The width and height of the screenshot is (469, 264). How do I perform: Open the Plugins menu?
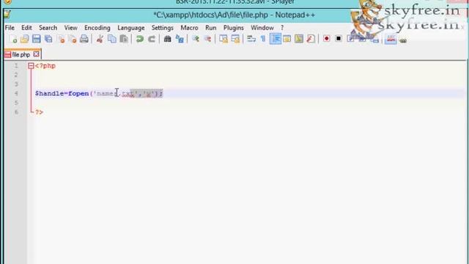234,28
